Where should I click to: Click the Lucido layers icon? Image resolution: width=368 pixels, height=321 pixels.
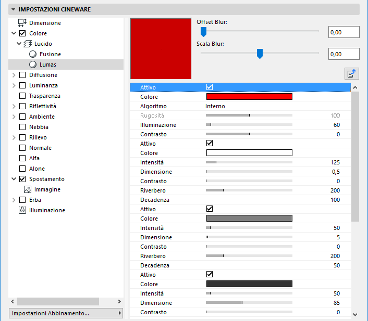28,44
